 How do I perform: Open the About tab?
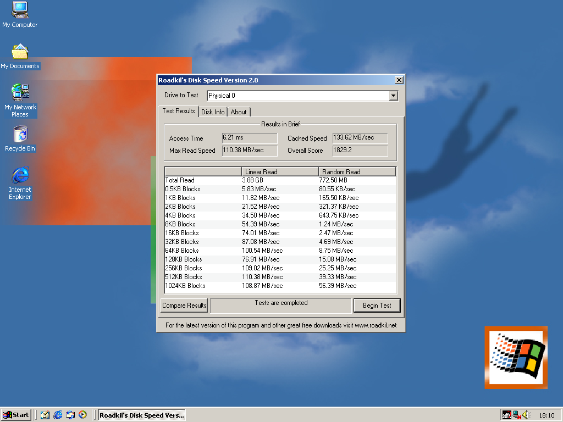(239, 112)
